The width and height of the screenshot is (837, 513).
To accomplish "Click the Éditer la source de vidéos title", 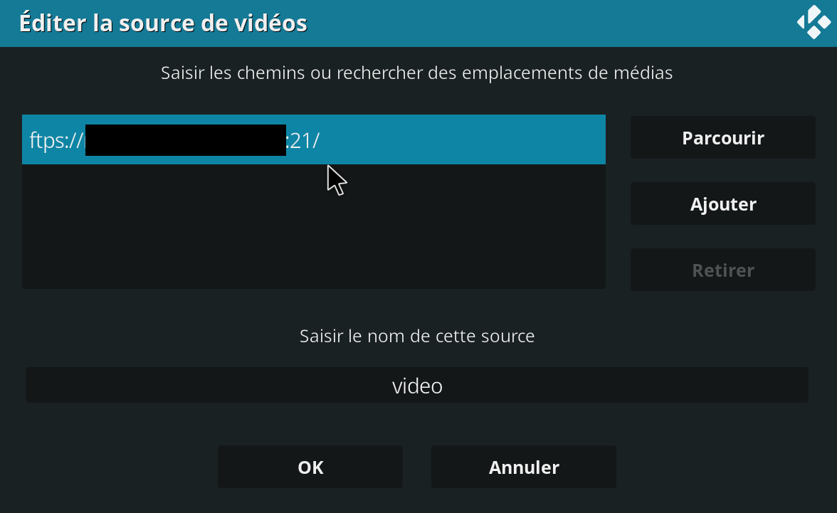I will (164, 23).
